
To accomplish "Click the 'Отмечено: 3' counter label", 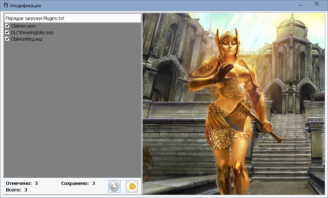I will pos(22,183).
